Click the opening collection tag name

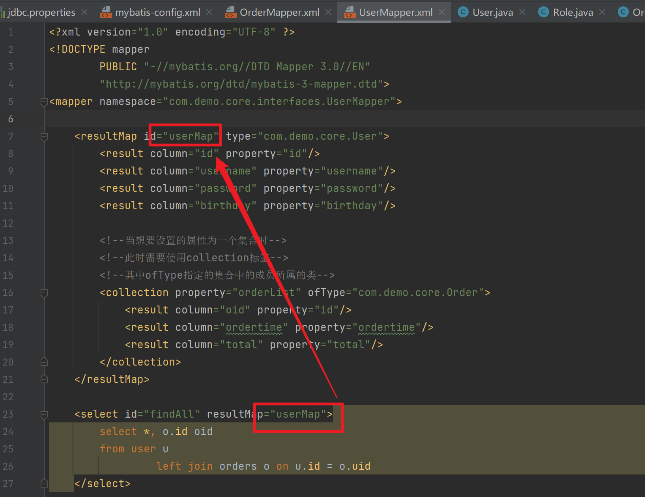coord(137,293)
